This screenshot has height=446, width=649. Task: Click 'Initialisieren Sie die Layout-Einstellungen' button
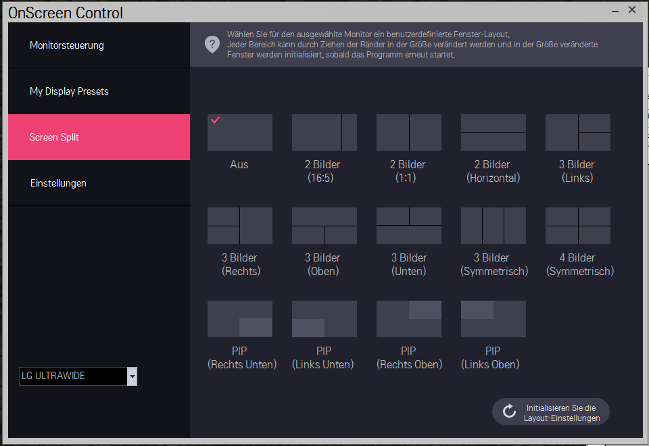click(x=551, y=412)
